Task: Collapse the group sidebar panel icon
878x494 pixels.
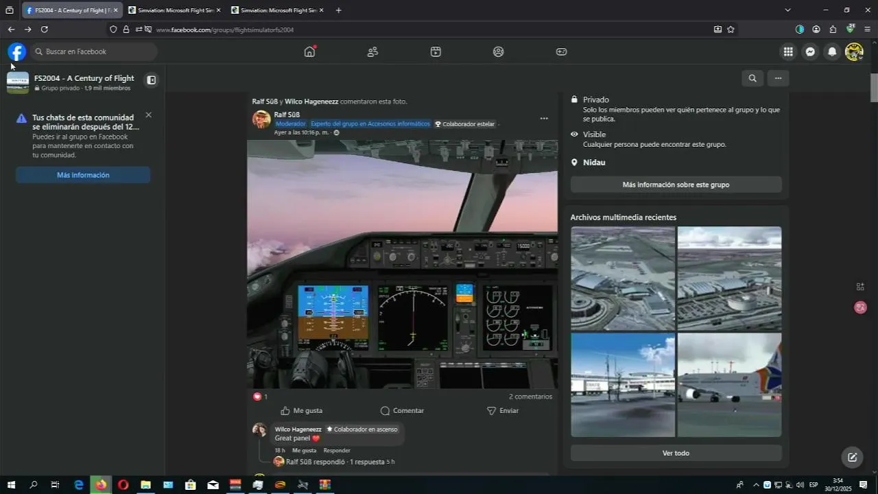Action: [152, 80]
